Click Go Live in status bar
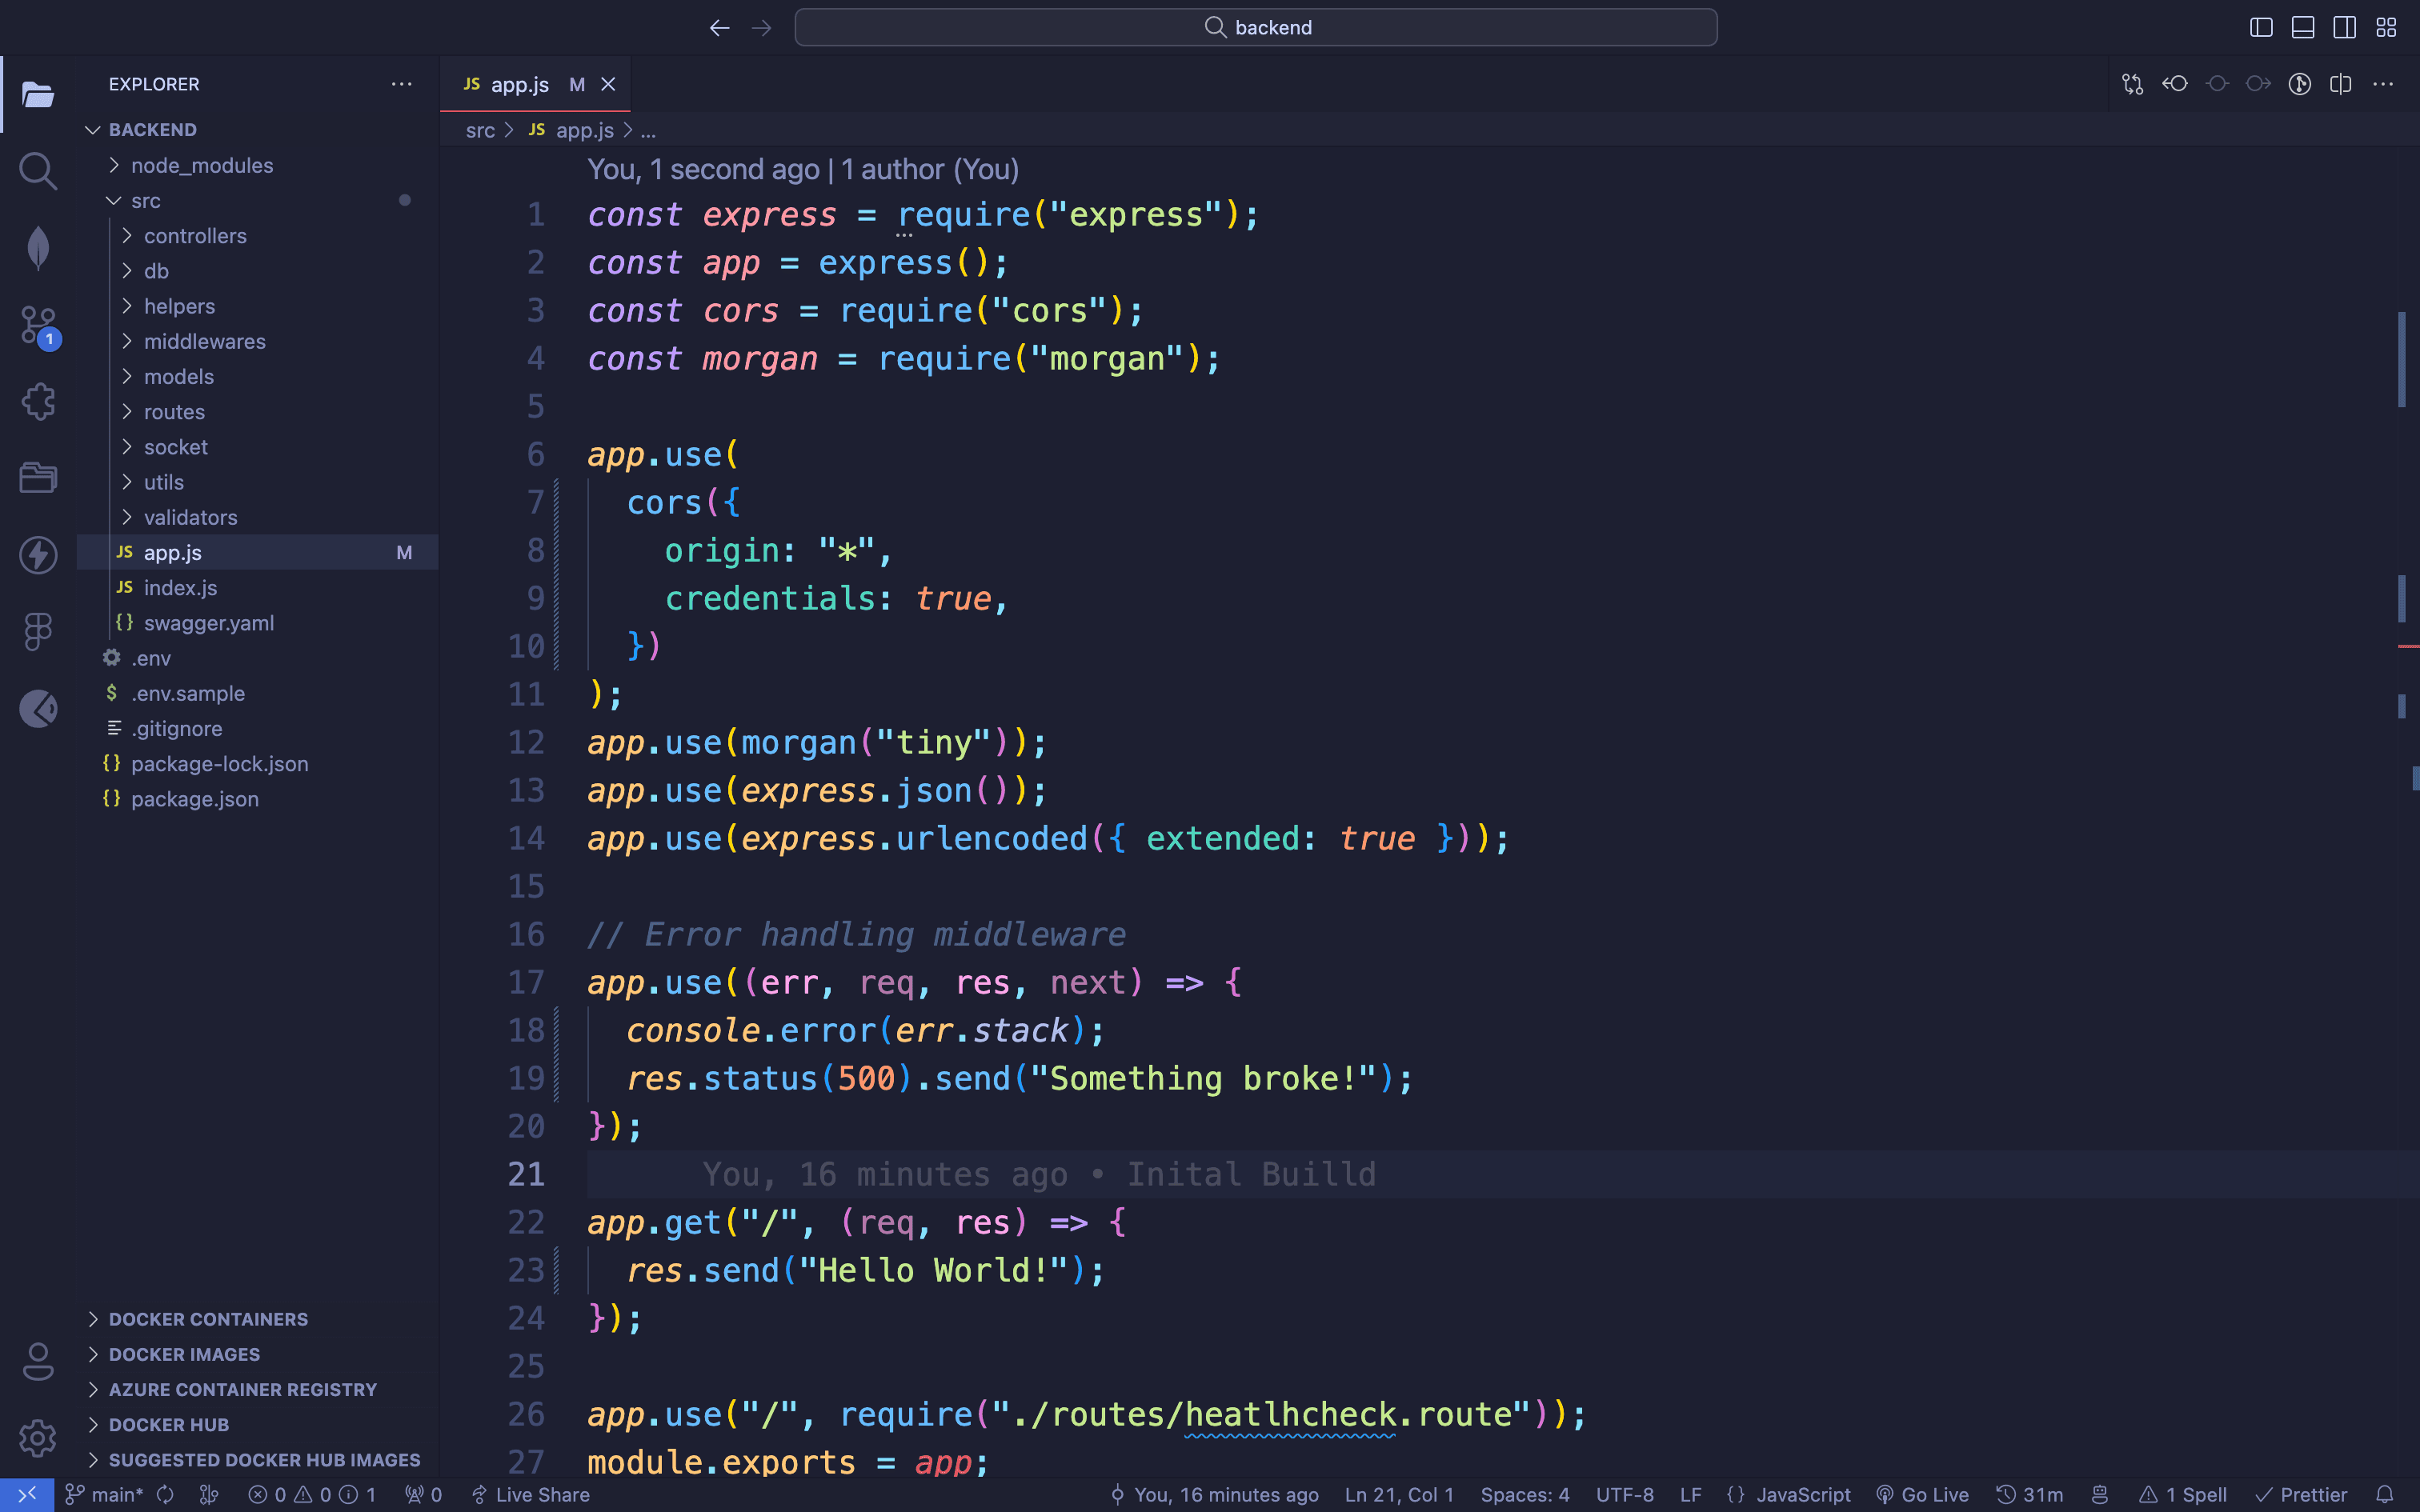 1922,1494
